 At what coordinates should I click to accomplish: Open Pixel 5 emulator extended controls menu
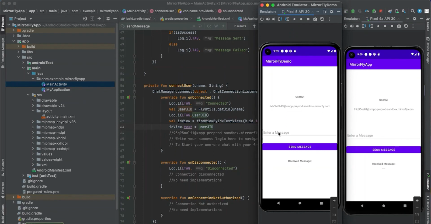(x=329, y=19)
